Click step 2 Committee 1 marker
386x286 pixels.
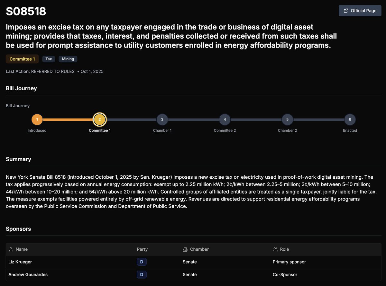pyautogui.click(x=100, y=120)
